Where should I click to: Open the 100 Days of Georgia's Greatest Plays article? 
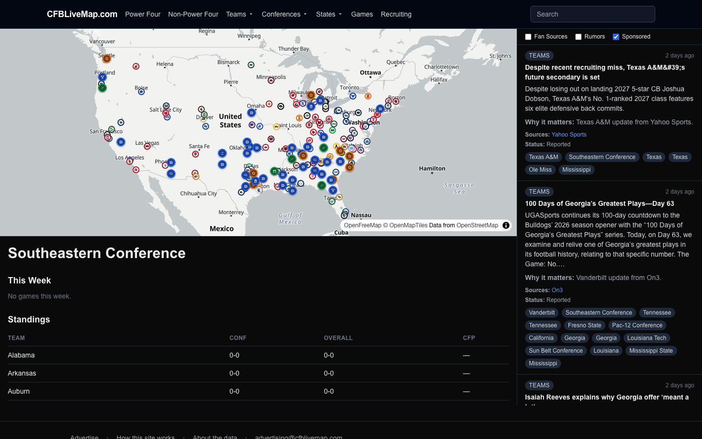(x=600, y=203)
